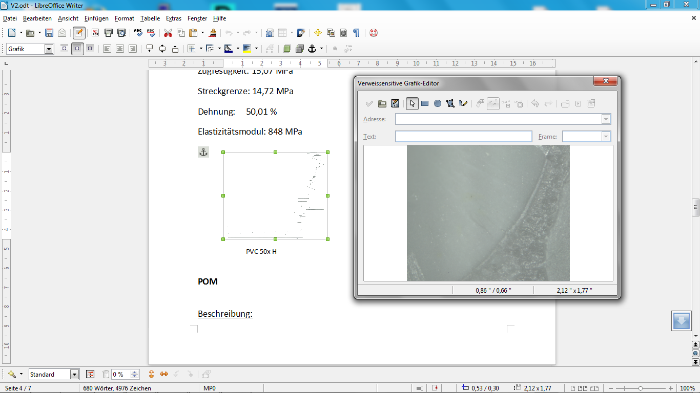Create a new document via toolbar icon
700x393 pixels.
[11, 33]
